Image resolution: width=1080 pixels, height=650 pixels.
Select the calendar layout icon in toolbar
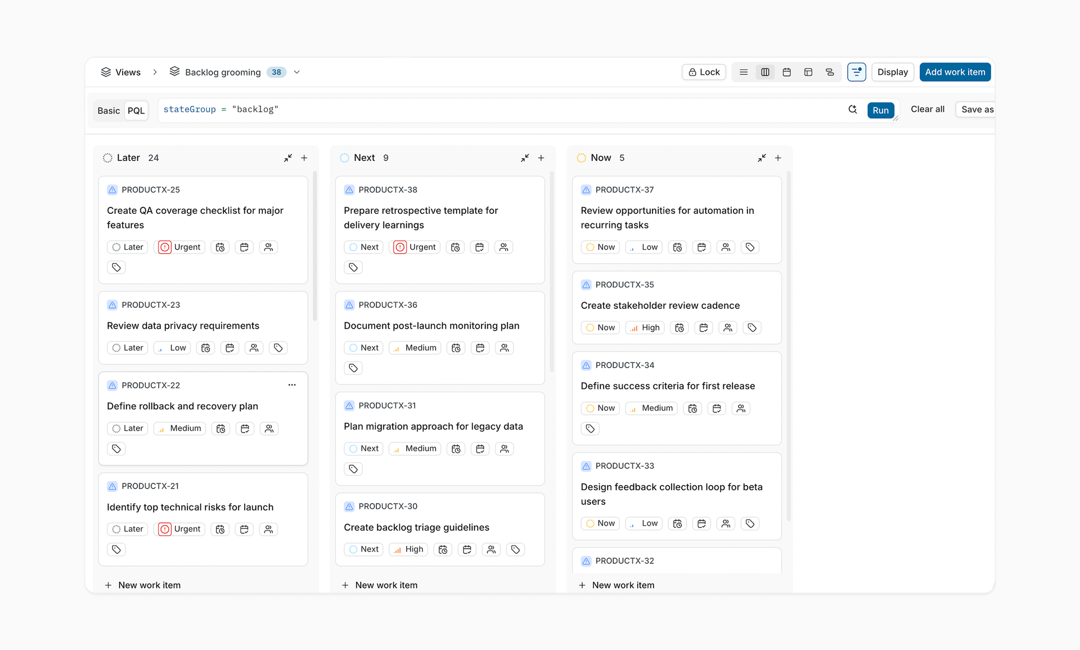[x=786, y=72]
